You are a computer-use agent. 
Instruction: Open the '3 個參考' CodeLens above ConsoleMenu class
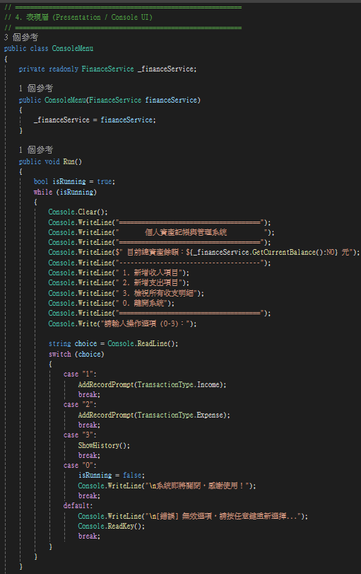(20, 38)
